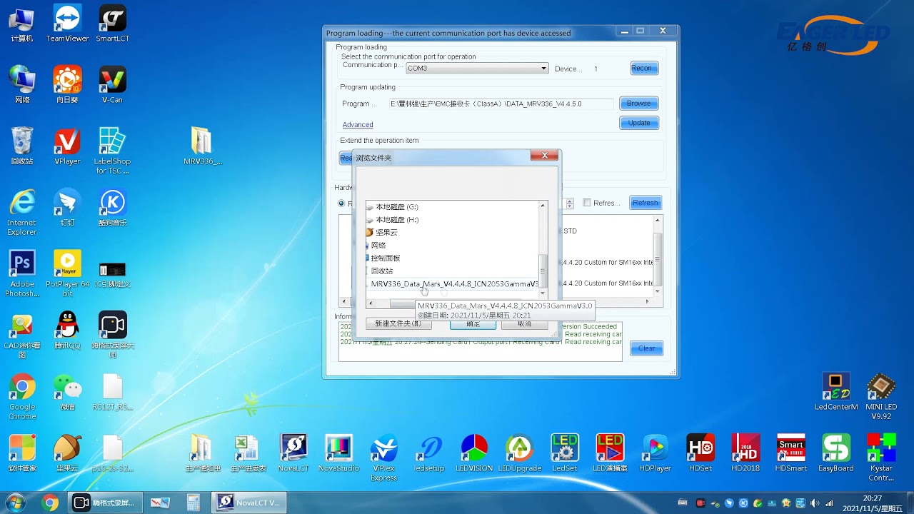
Task: Open SmartLCT desktop icon
Action: click(x=112, y=24)
